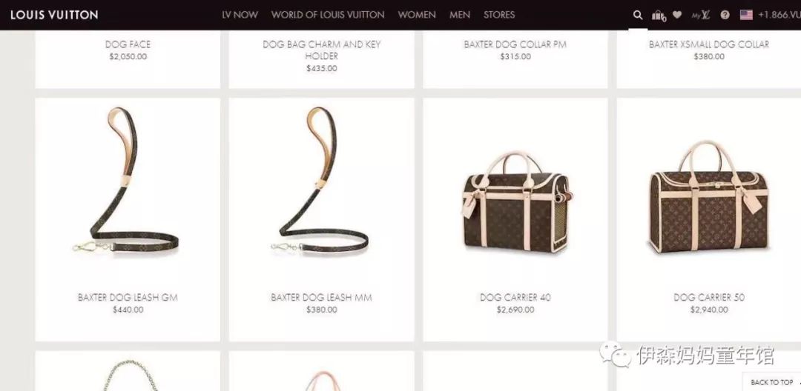Select the US flag country icon
The image size is (801, 391).
coord(746,15)
